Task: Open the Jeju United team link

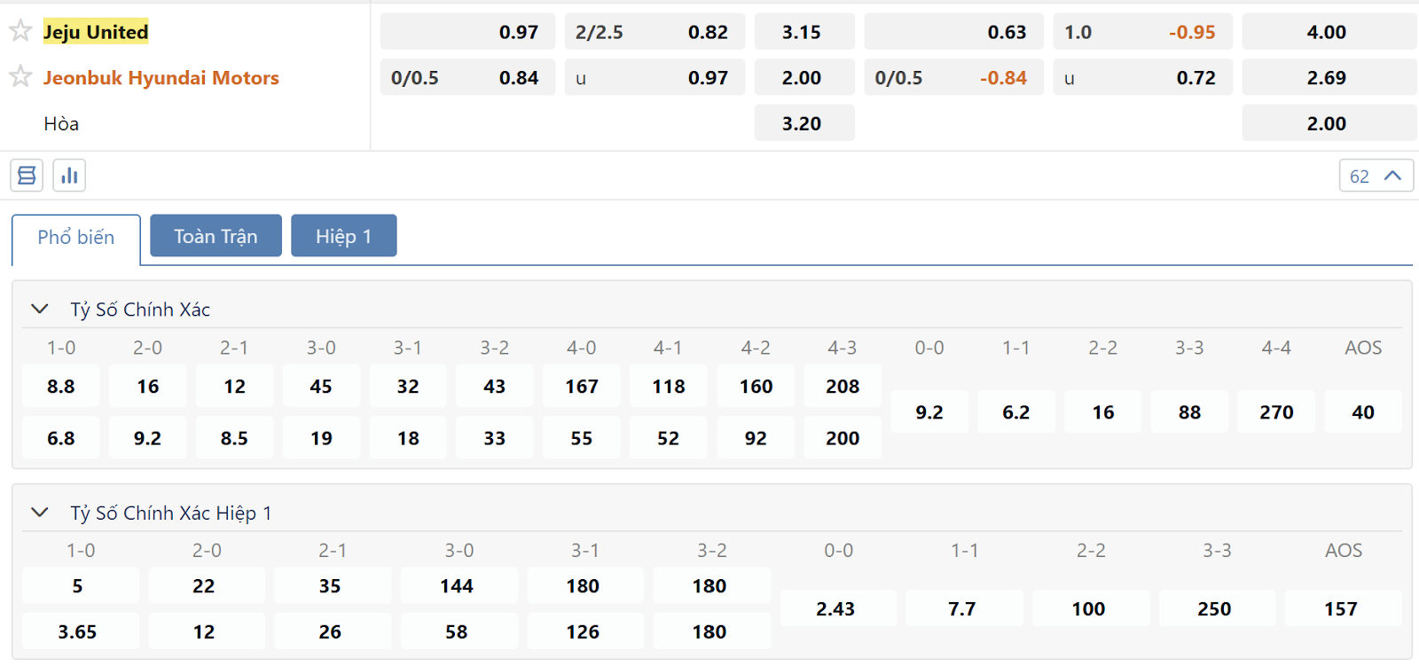Action: pyautogui.click(x=96, y=32)
